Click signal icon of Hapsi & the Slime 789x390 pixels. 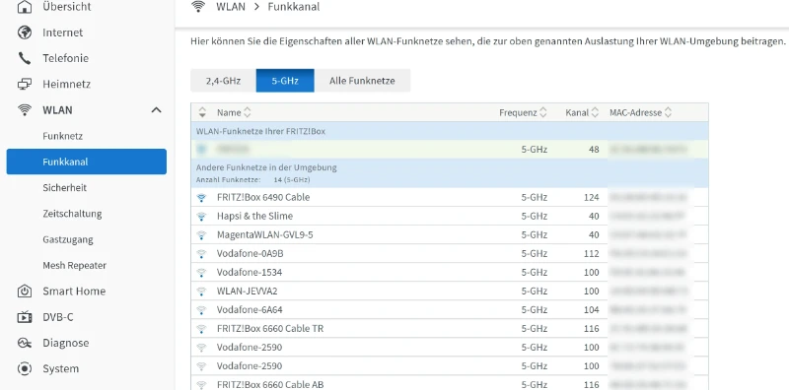pyautogui.click(x=201, y=216)
